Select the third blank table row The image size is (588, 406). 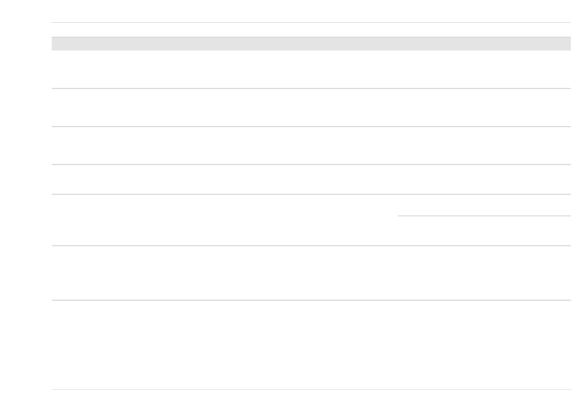pyautogui.click(x=311, y=145)
